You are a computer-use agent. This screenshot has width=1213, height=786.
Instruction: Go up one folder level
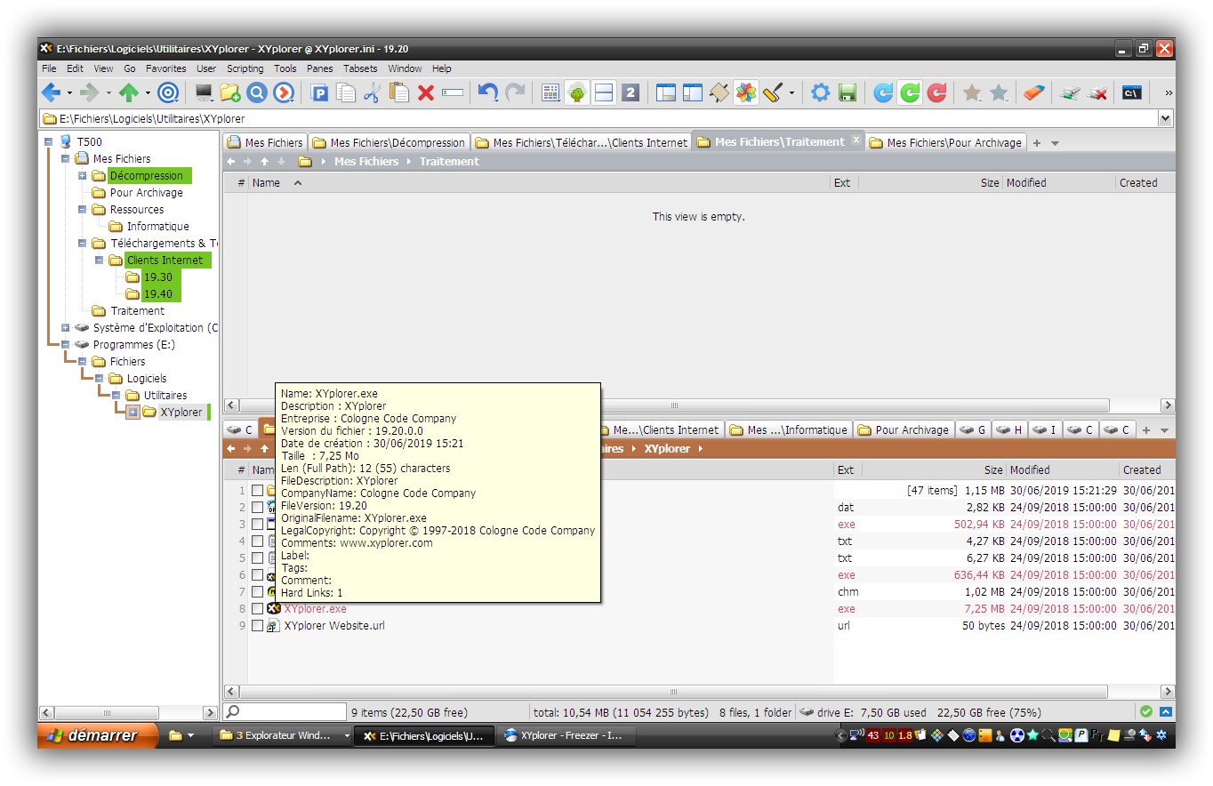coord(129,92)
